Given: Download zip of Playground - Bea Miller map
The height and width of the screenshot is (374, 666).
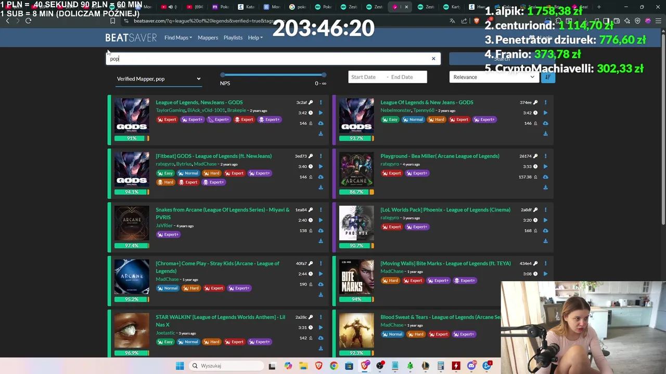Looking at the screenshot, I should tap(545, 187).
